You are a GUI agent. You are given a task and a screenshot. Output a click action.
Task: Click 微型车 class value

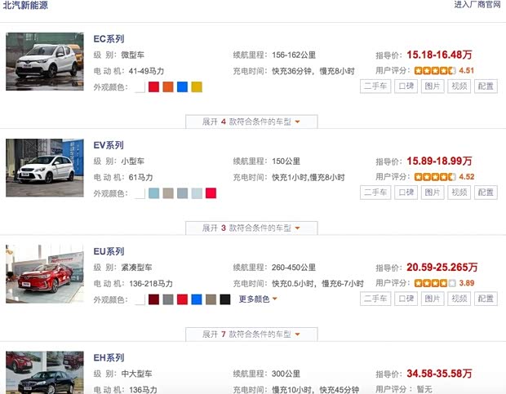(133, 55)
